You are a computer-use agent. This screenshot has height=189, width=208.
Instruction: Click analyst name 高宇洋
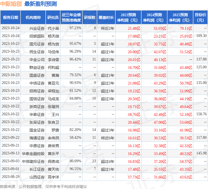[x=53, y=177]
